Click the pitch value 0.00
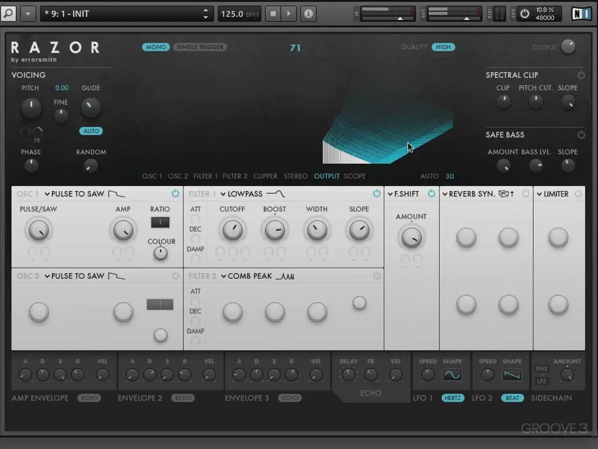This screenshot has width=598, height=449. (x=62, y=88)
